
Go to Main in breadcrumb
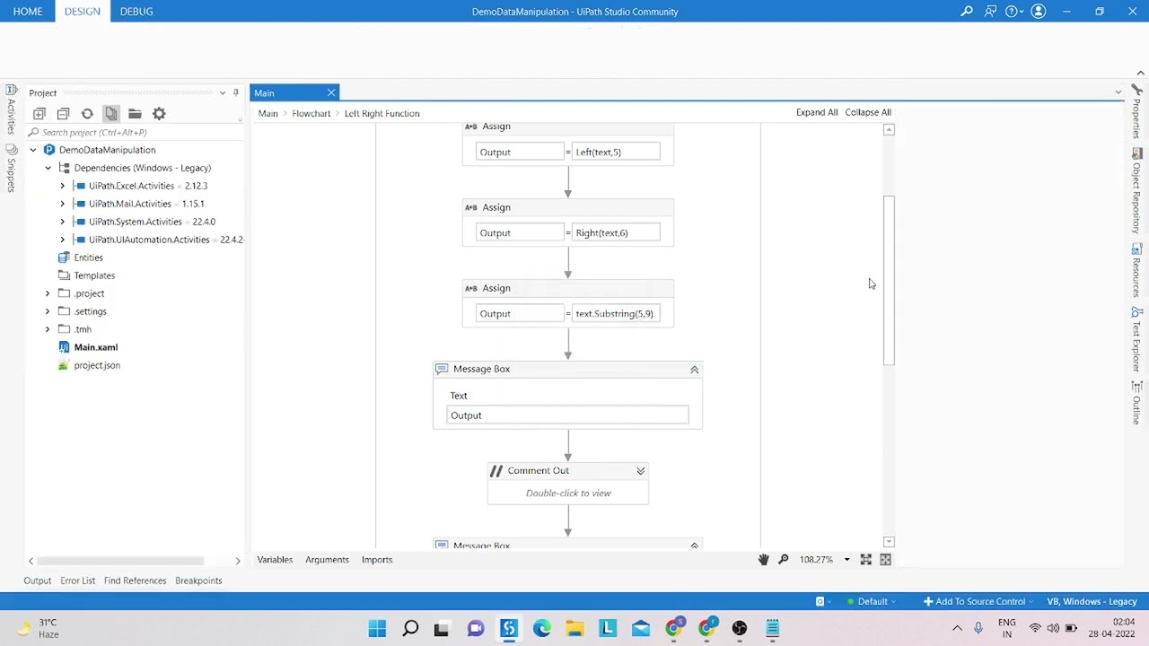[x=268, y=113]
